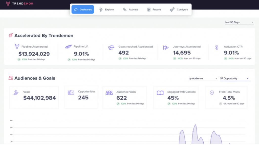Viewport: 259px width, 145px height.
Task: Go to the Activate tab
Action: 130,10
